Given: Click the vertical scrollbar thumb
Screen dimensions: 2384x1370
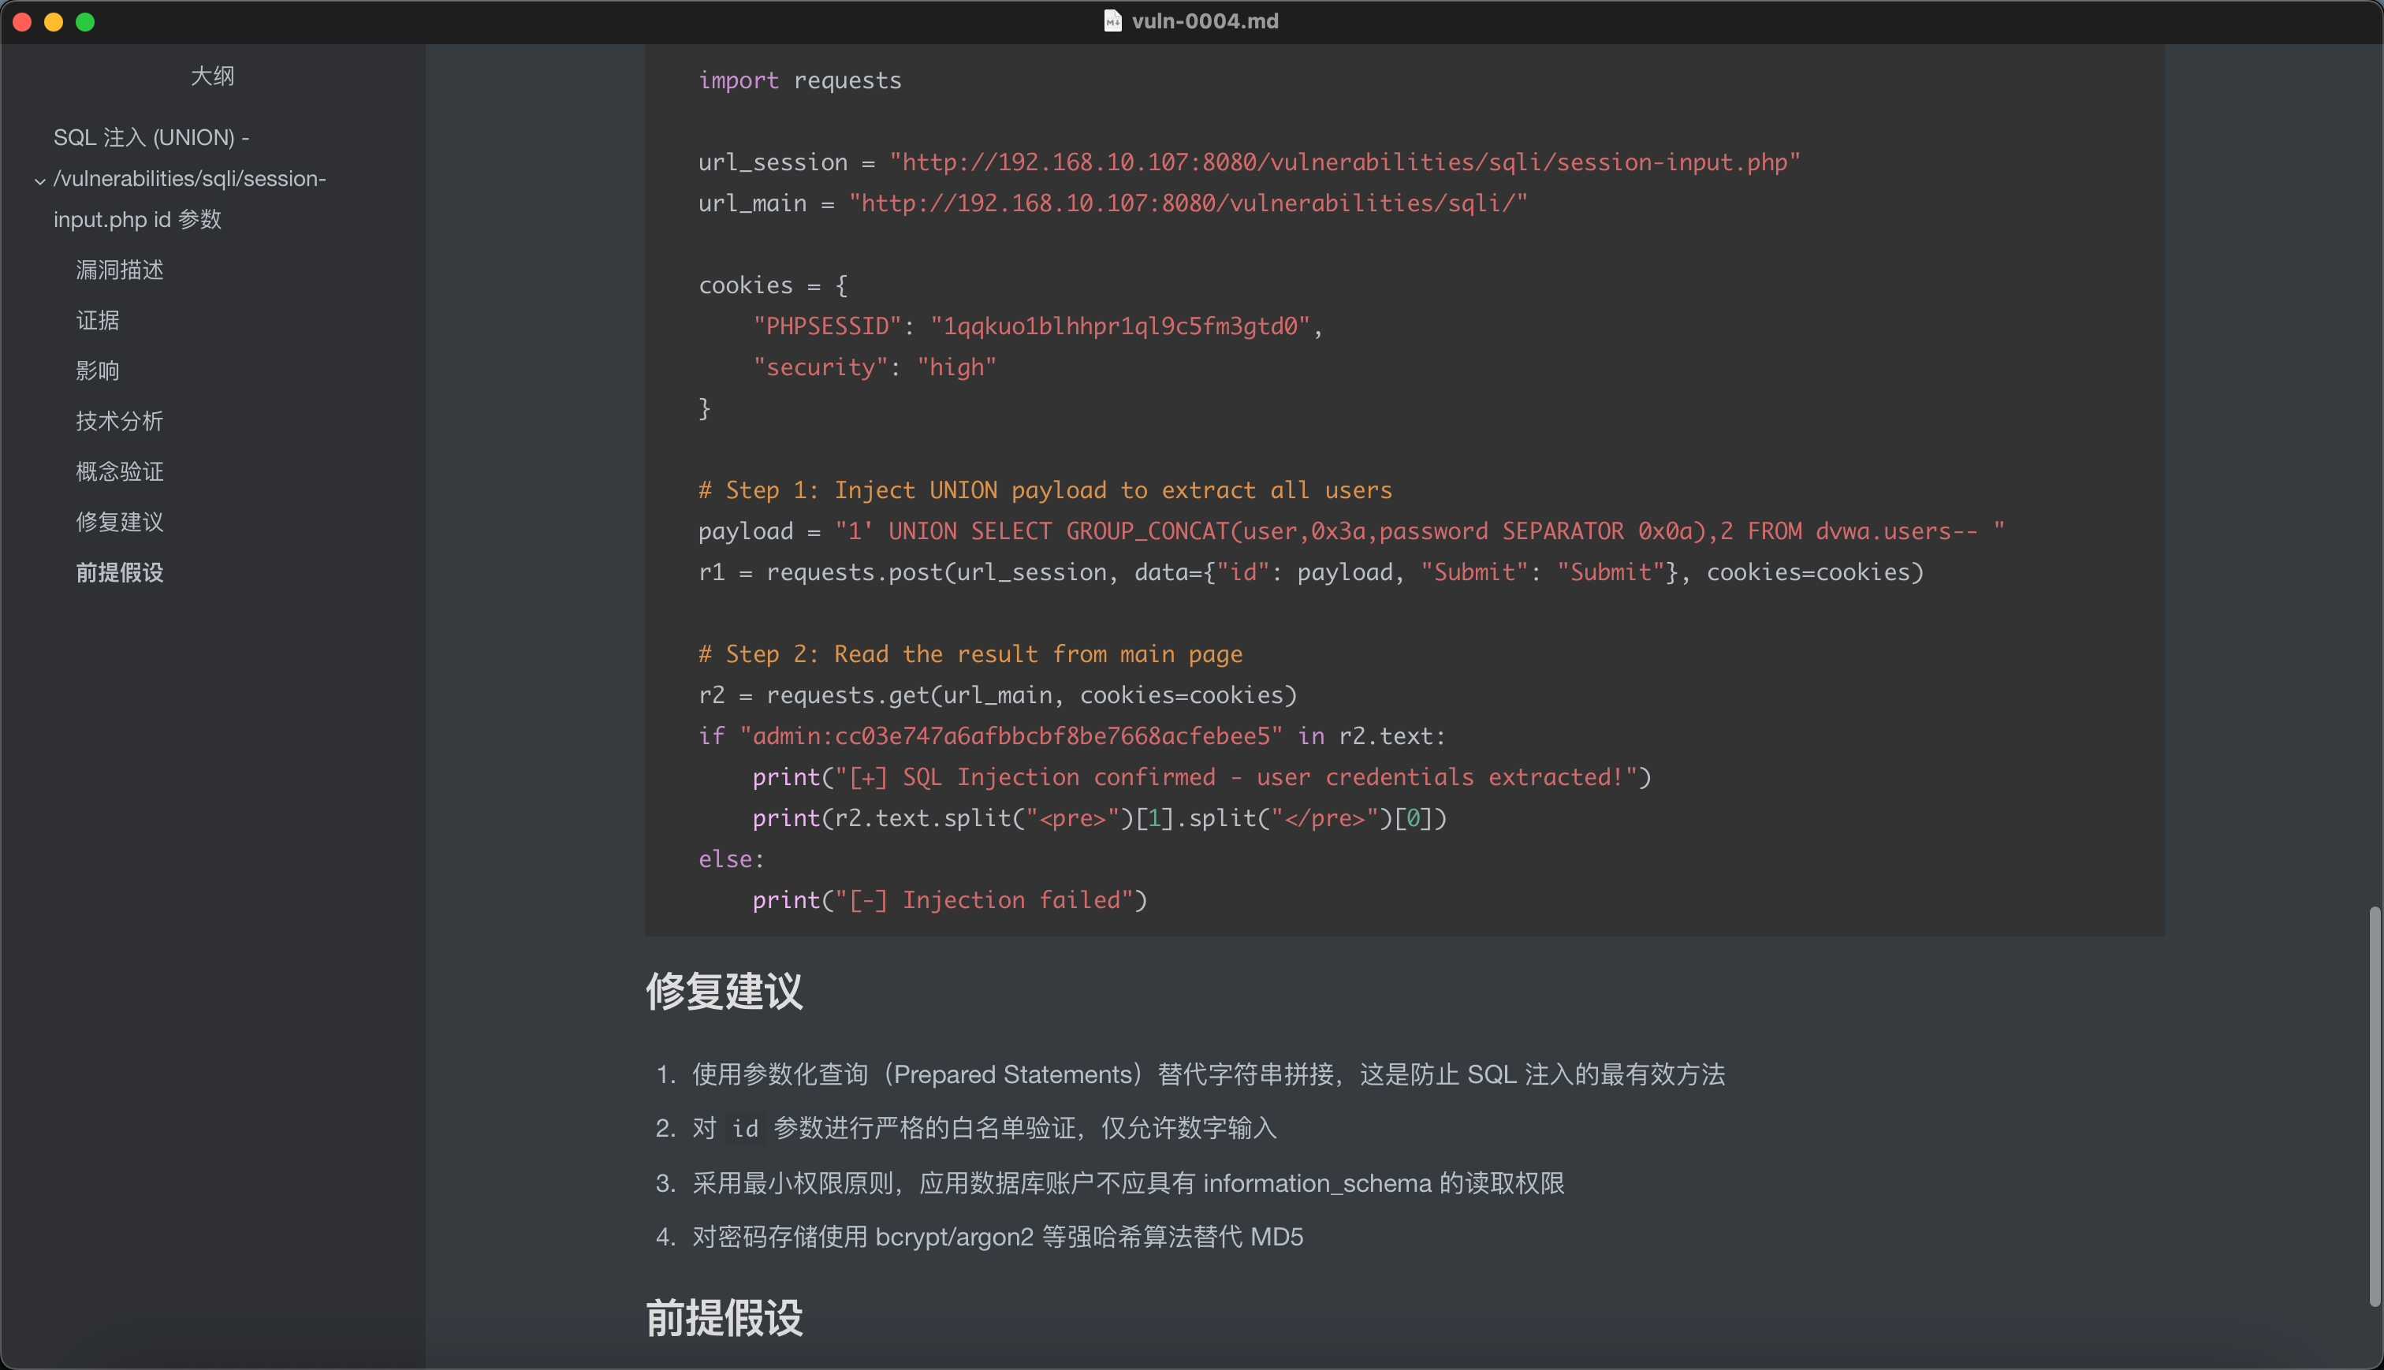Looking at the screenshot, I should [2374, 1106].
